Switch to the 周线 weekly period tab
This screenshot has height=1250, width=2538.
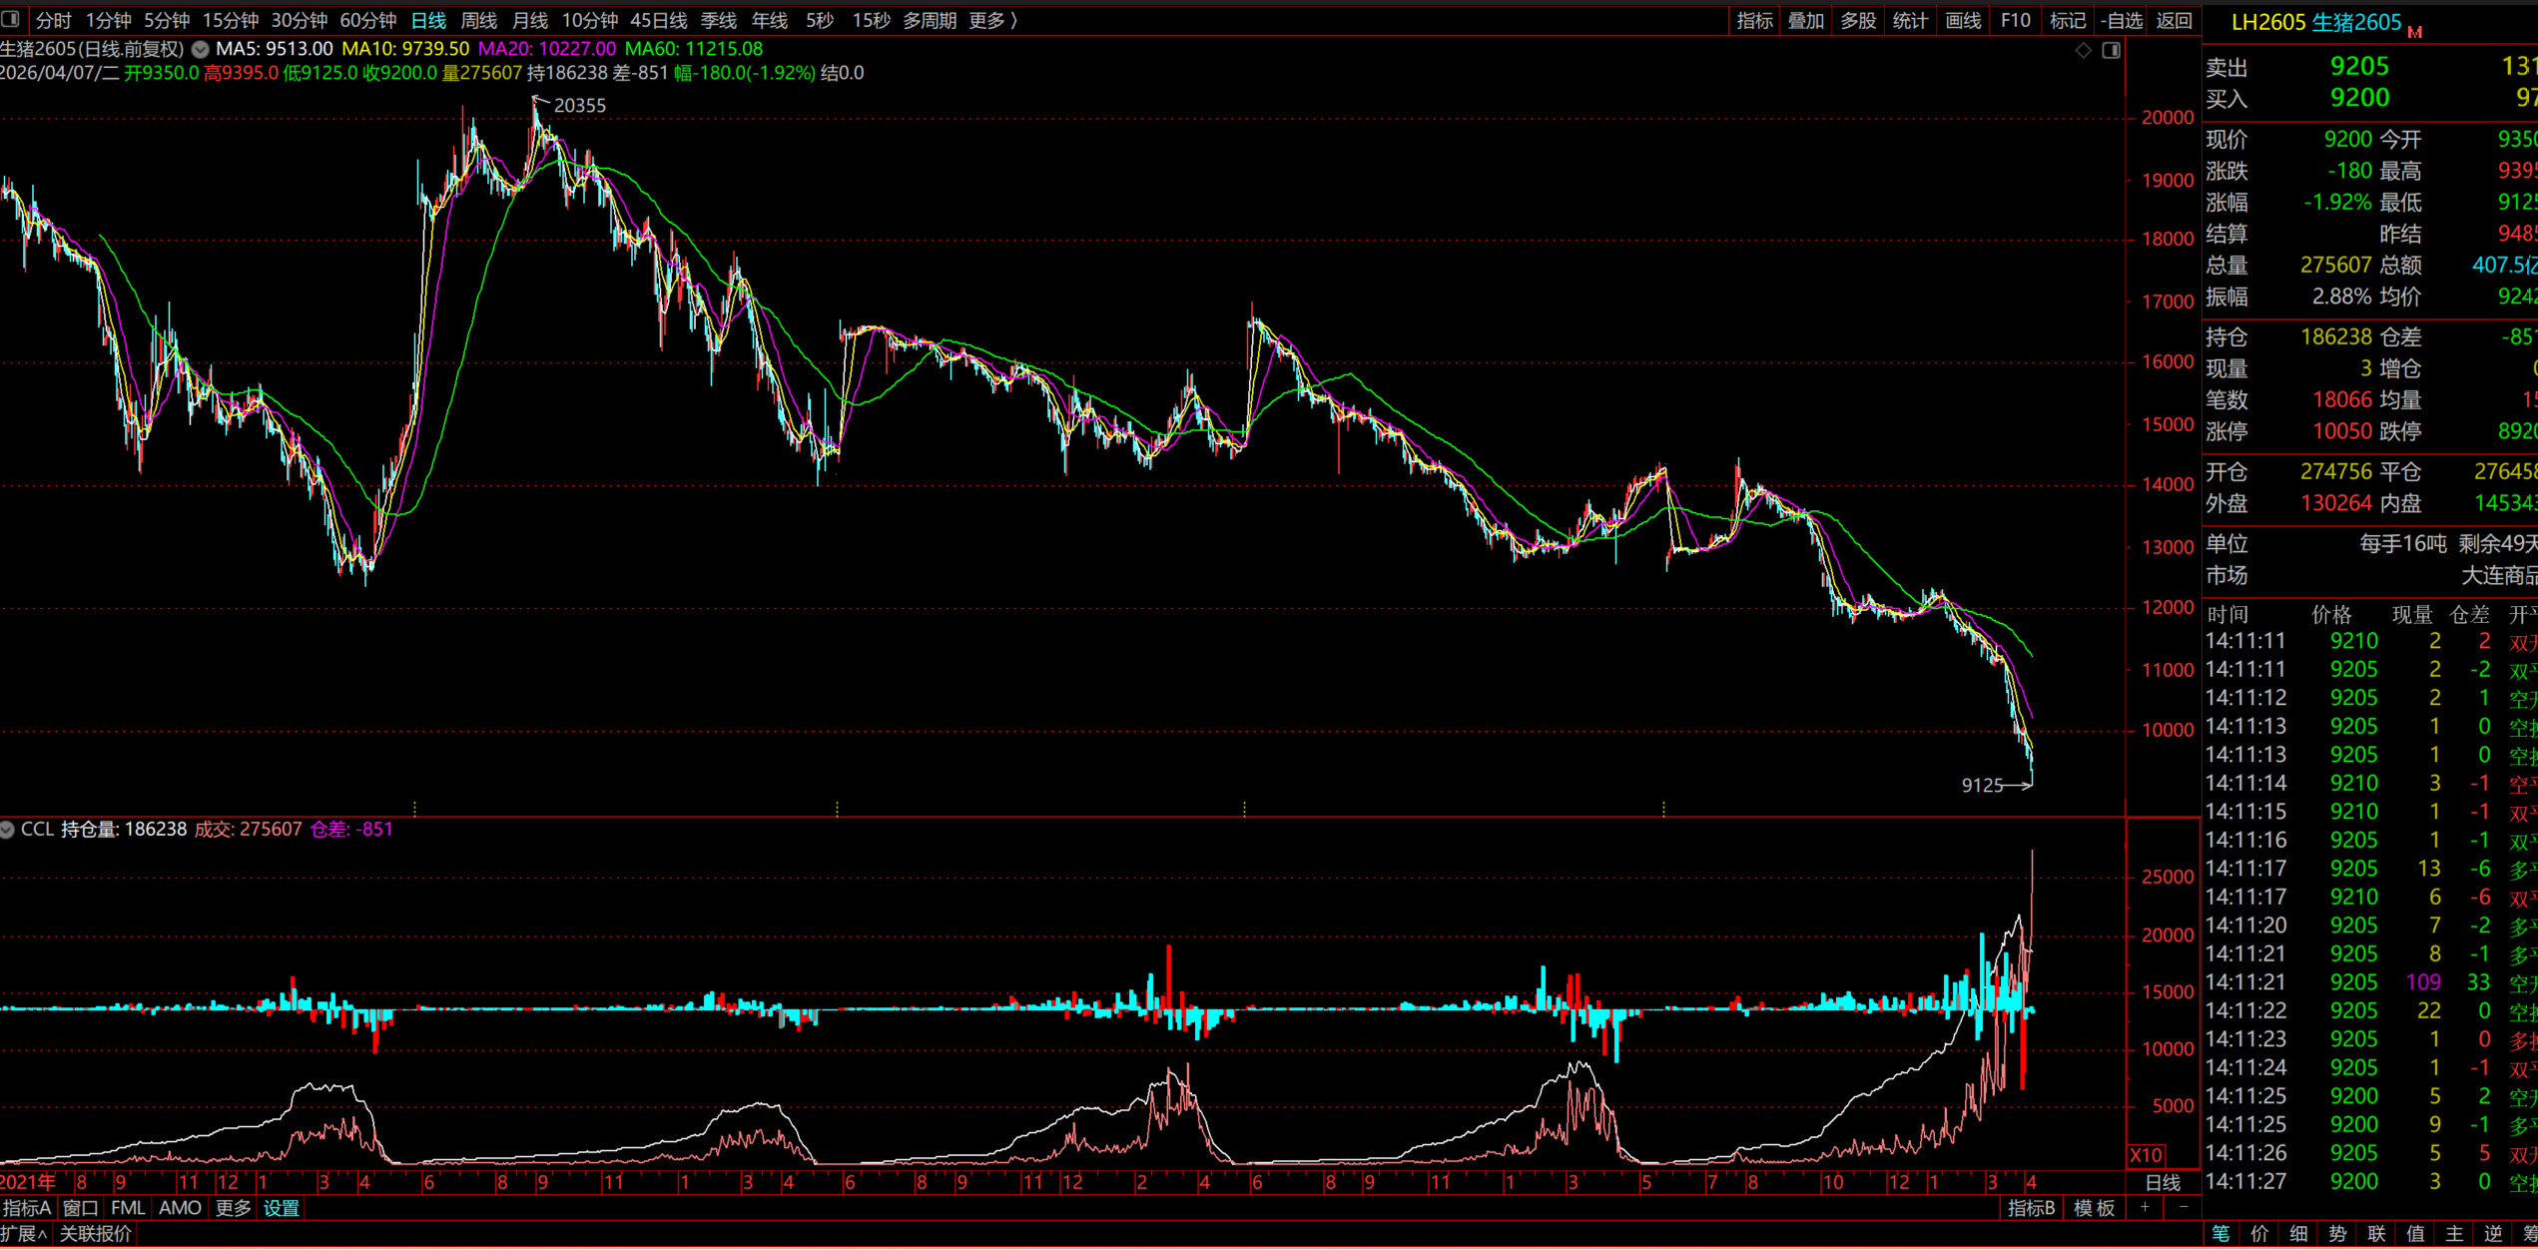(478, 20)
